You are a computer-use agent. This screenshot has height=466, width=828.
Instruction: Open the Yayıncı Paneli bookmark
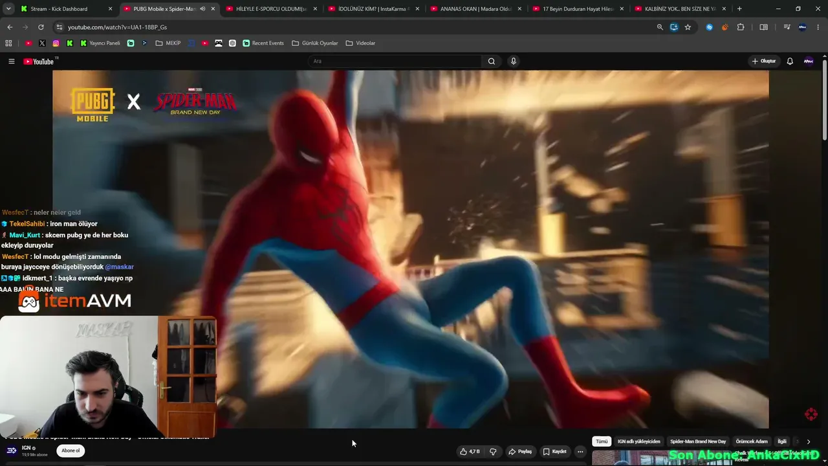(x=100, y=43)
